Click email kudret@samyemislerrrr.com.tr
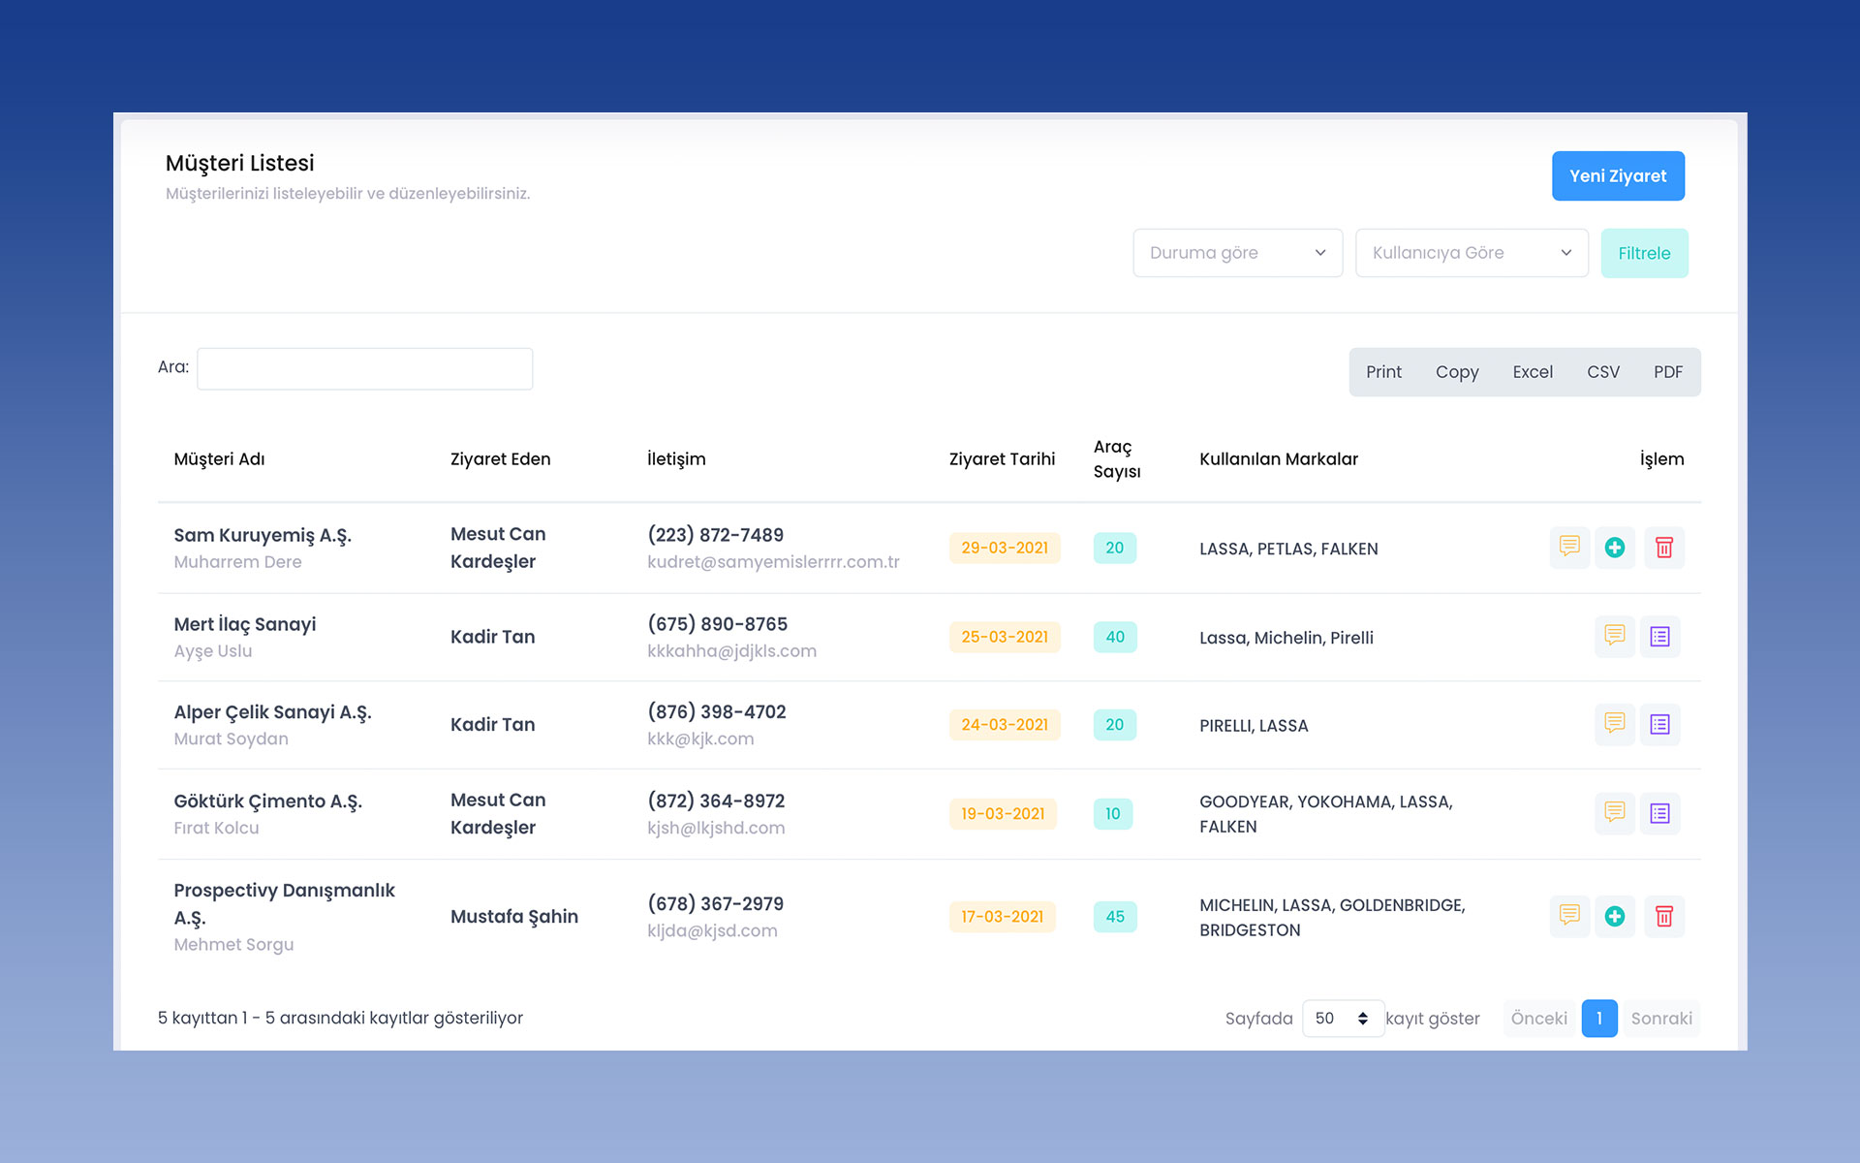 [x=773, y=562]
